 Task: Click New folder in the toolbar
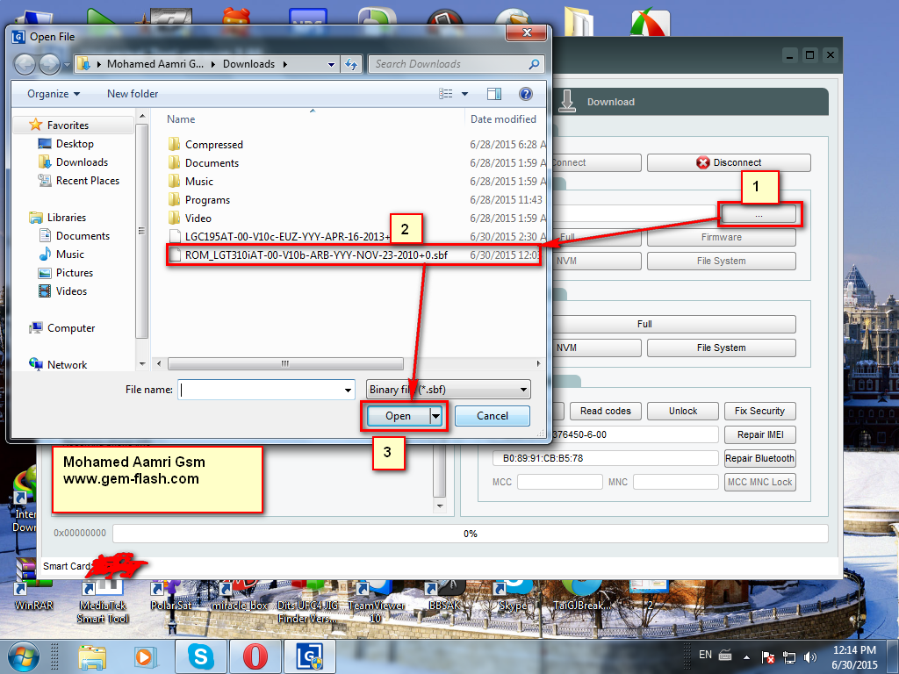[133, 93]
